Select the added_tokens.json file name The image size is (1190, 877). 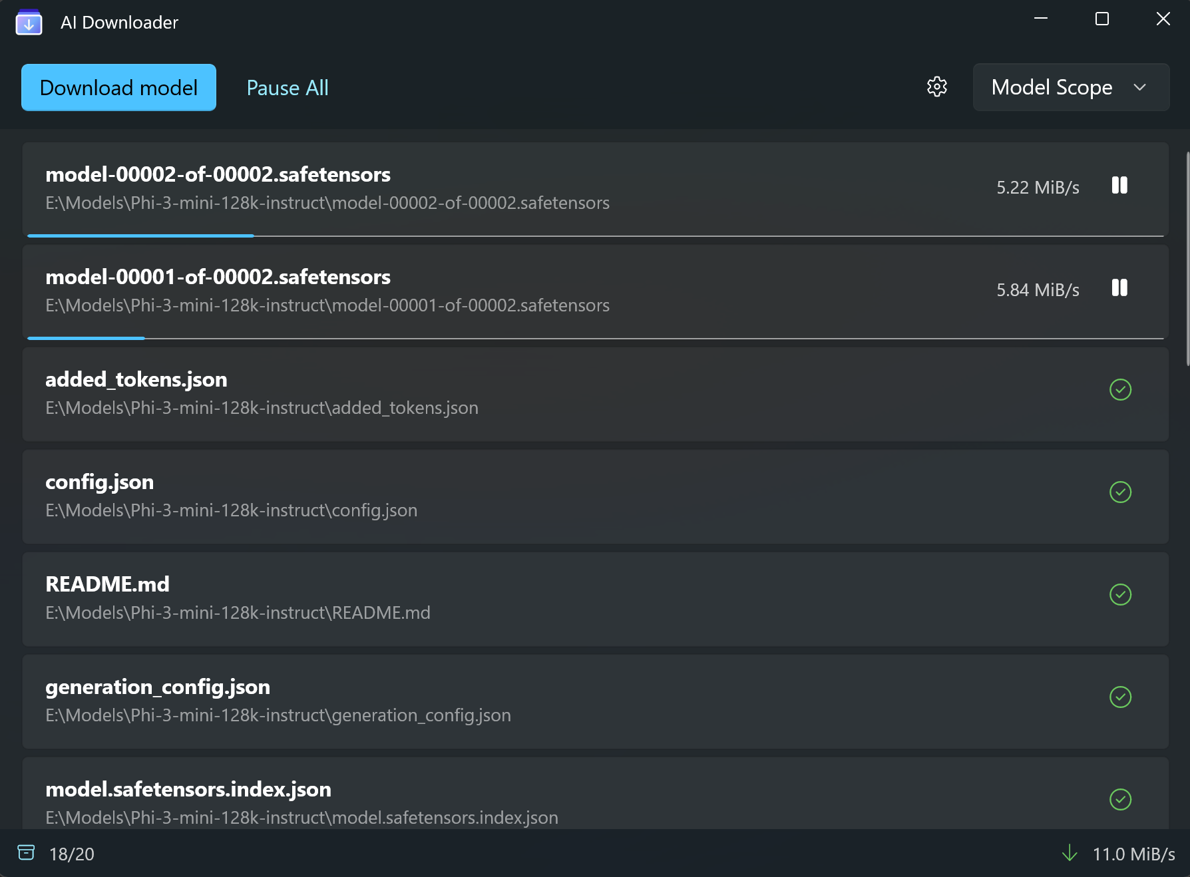[136, 380]
